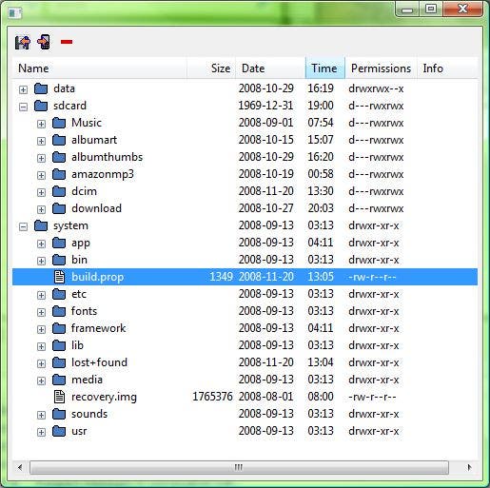
Task: Click the pull file from device icon
Action: tap(23, 42)
